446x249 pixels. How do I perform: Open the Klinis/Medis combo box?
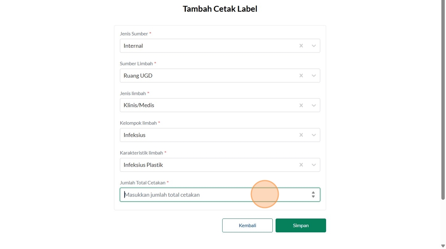(207, 105)
